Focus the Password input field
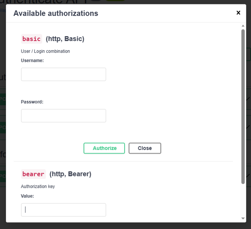The image size is (251, 229). tap(63, 116)
